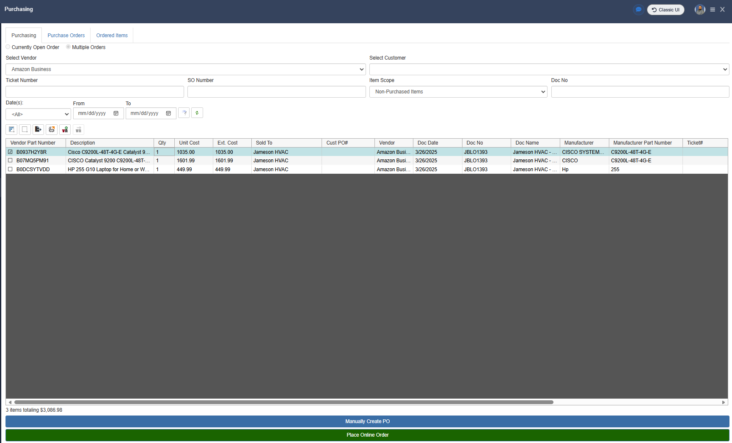Open the Date(s) filter dropdown
Screen dimensions: 732x443
click(x=38, y=114)
